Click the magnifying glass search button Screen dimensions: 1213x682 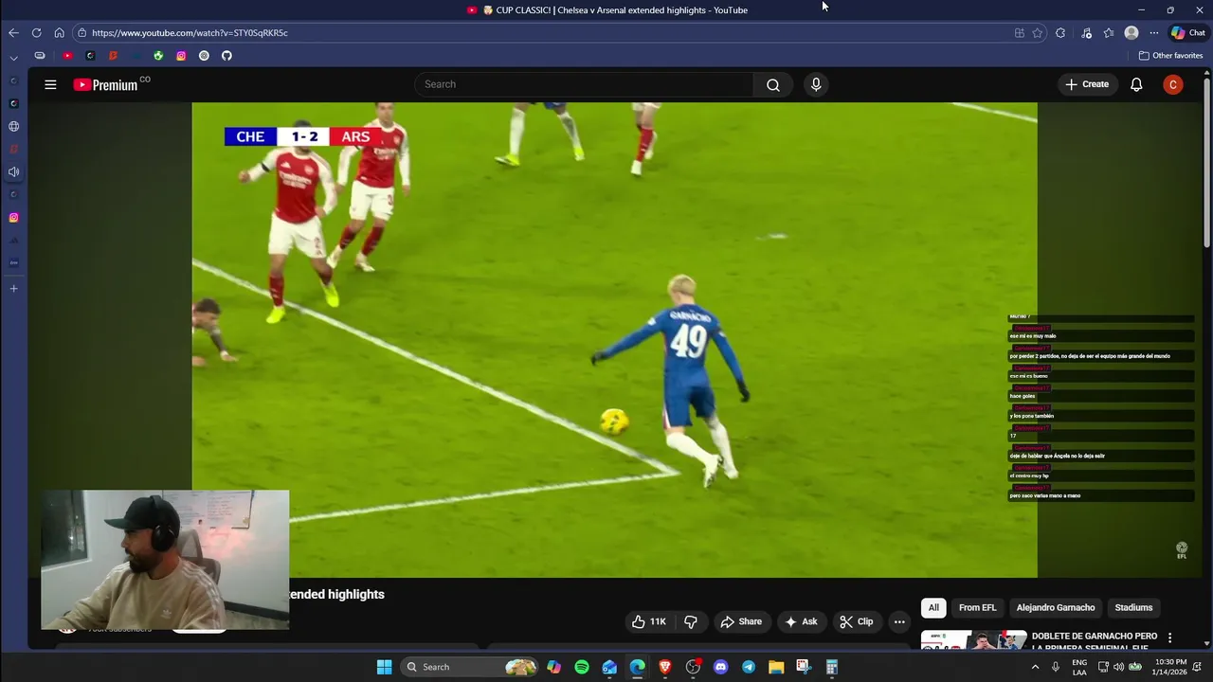tap(773, 84)
